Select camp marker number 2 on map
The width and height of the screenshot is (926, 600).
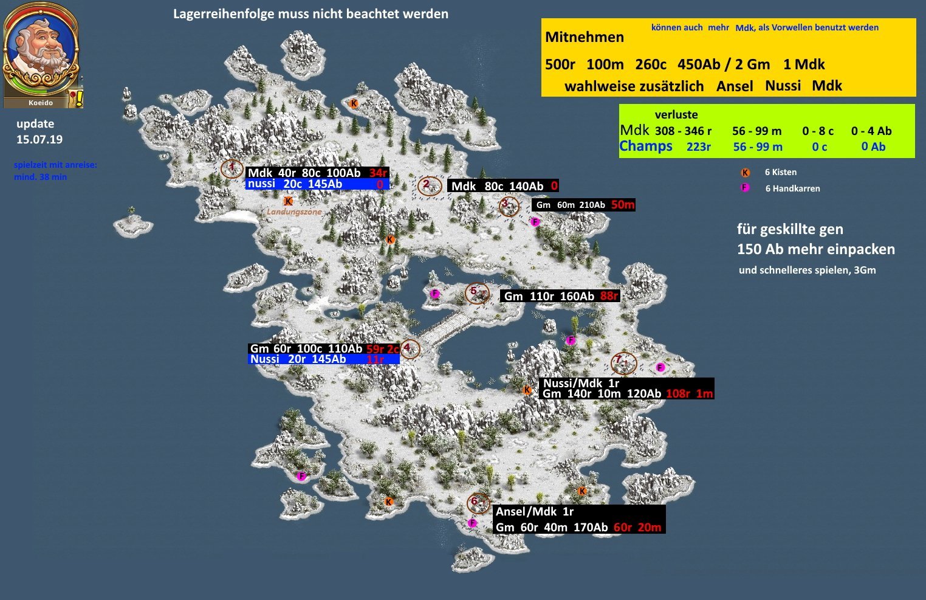point(429,186)
